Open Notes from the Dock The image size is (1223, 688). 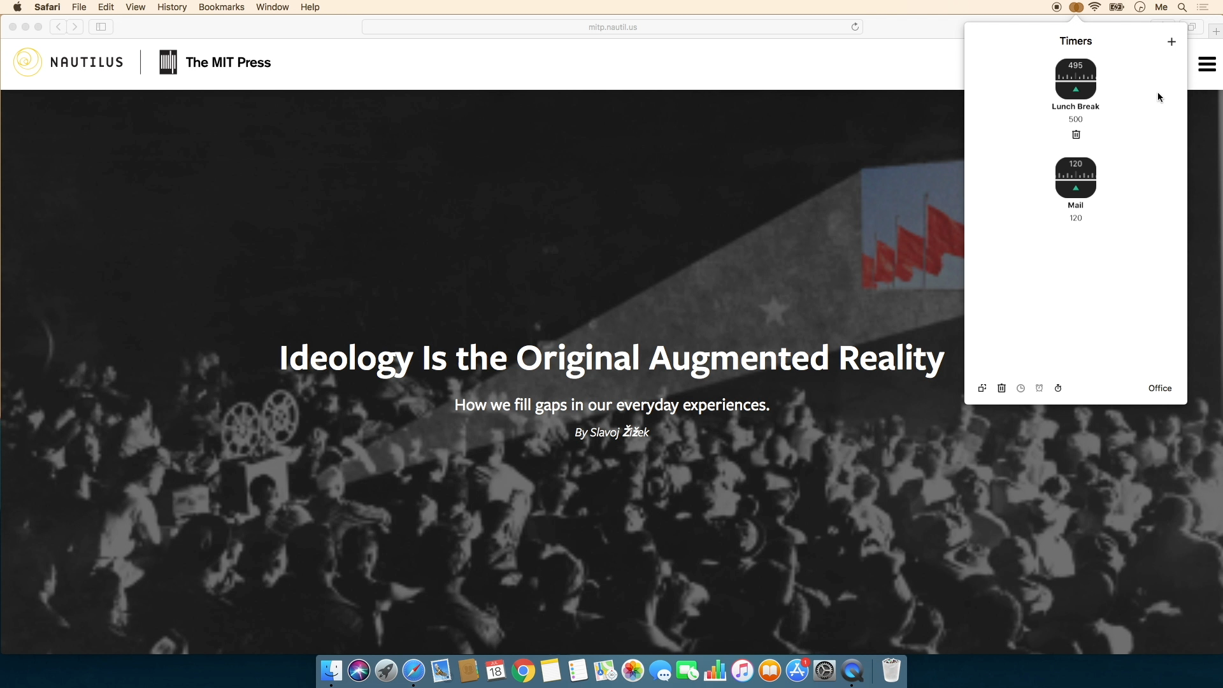[550, 670]
